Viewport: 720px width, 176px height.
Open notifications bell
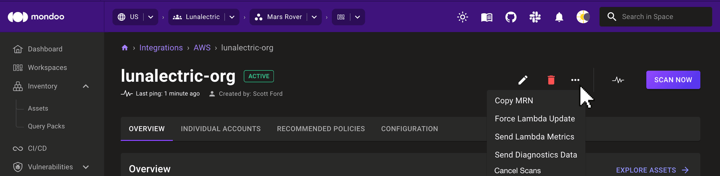[x=559, y=17]
